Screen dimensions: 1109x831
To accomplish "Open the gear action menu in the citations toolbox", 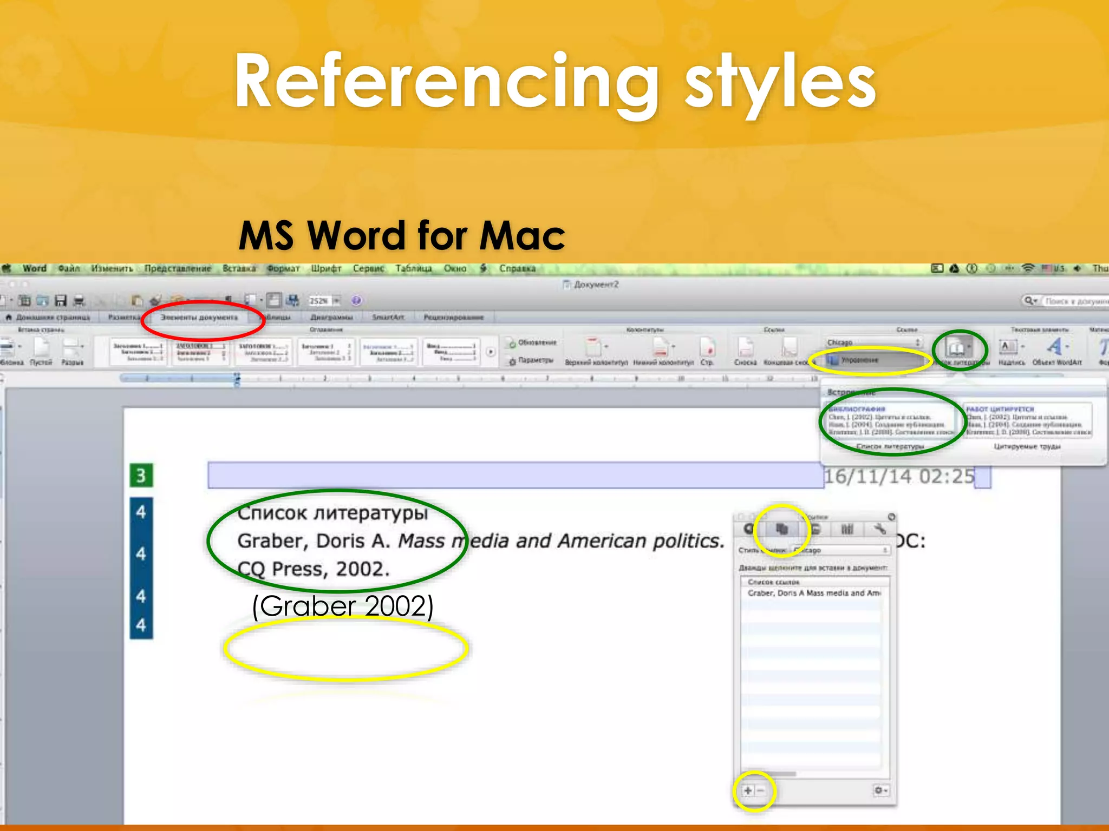I will pos(881,790).
